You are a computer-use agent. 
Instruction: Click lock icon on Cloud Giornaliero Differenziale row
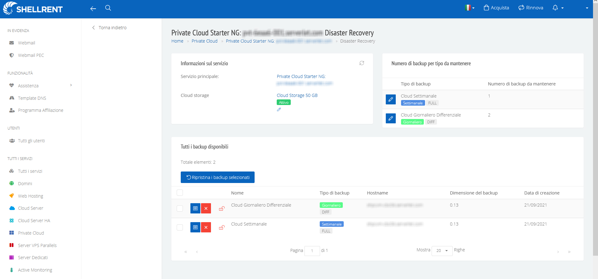222,208
